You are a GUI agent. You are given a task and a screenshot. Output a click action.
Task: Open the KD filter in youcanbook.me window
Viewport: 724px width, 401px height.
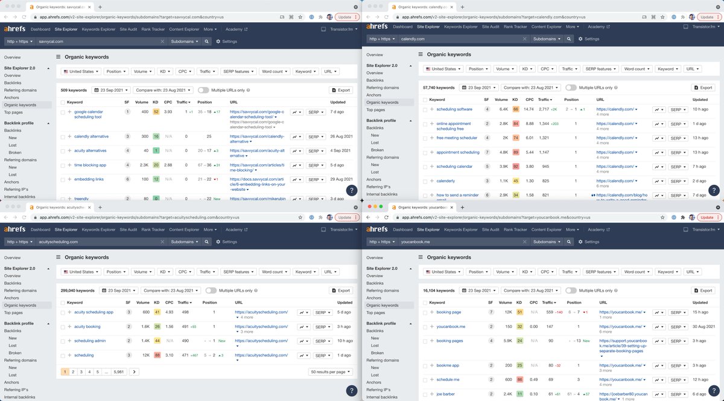pyautogui.click(x=528, y=272)
